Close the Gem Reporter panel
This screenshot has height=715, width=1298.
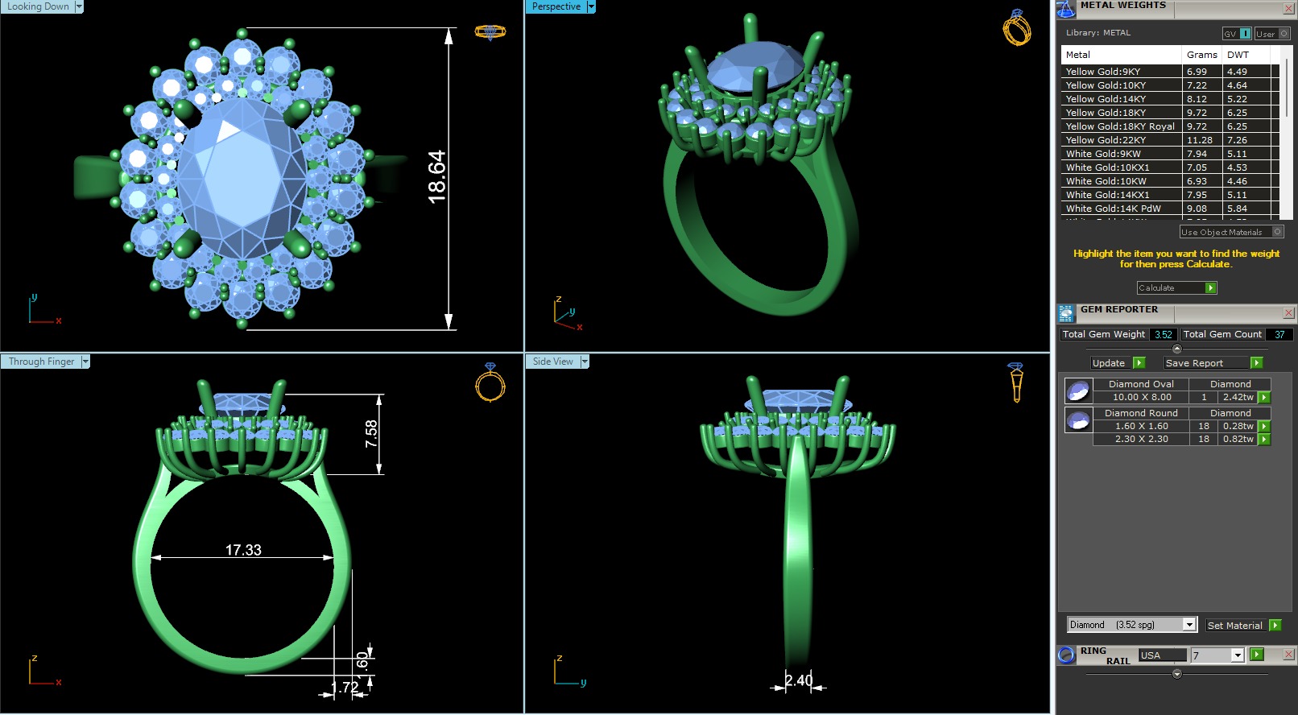pyautogui.click(x=1288, y=313)
